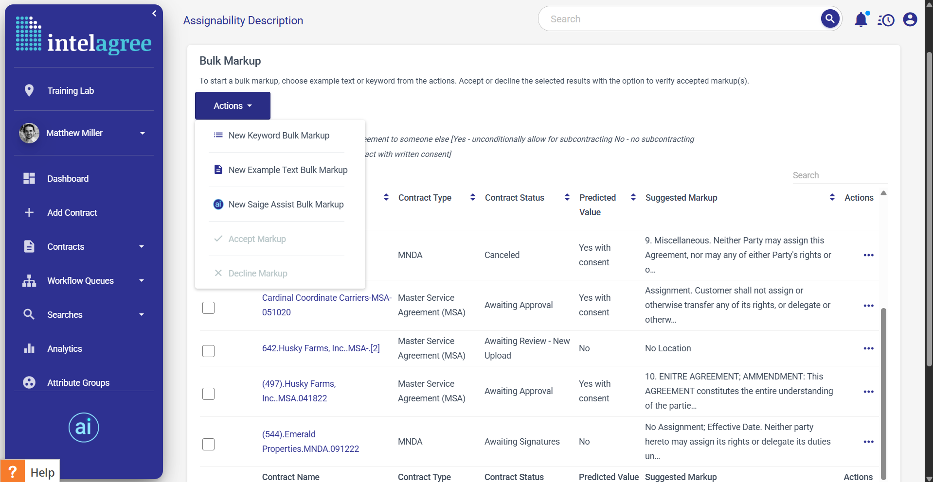Image resolution: width=933 pixels, height=482 pixels.
Task: Select the 642.Husky Farms row checkbox
Action: (x=208, y=351)
